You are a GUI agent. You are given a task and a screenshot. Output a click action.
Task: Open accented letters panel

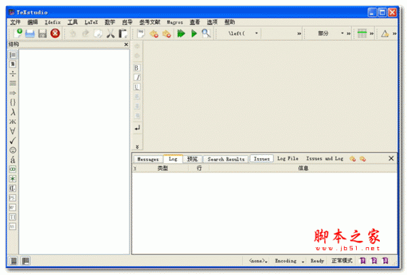(13, 160)
